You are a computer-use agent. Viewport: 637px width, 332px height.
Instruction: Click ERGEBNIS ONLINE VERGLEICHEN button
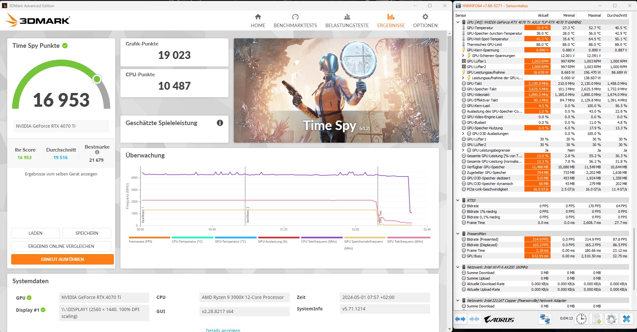[x=61, y=246]
